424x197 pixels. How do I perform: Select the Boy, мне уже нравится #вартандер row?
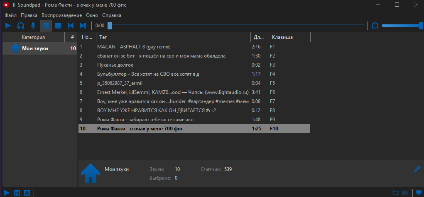pos(194,101)
